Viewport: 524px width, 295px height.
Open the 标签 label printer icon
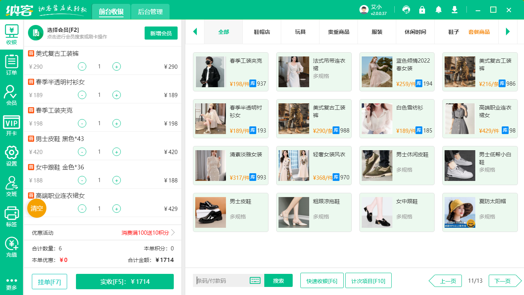point(12,216)
